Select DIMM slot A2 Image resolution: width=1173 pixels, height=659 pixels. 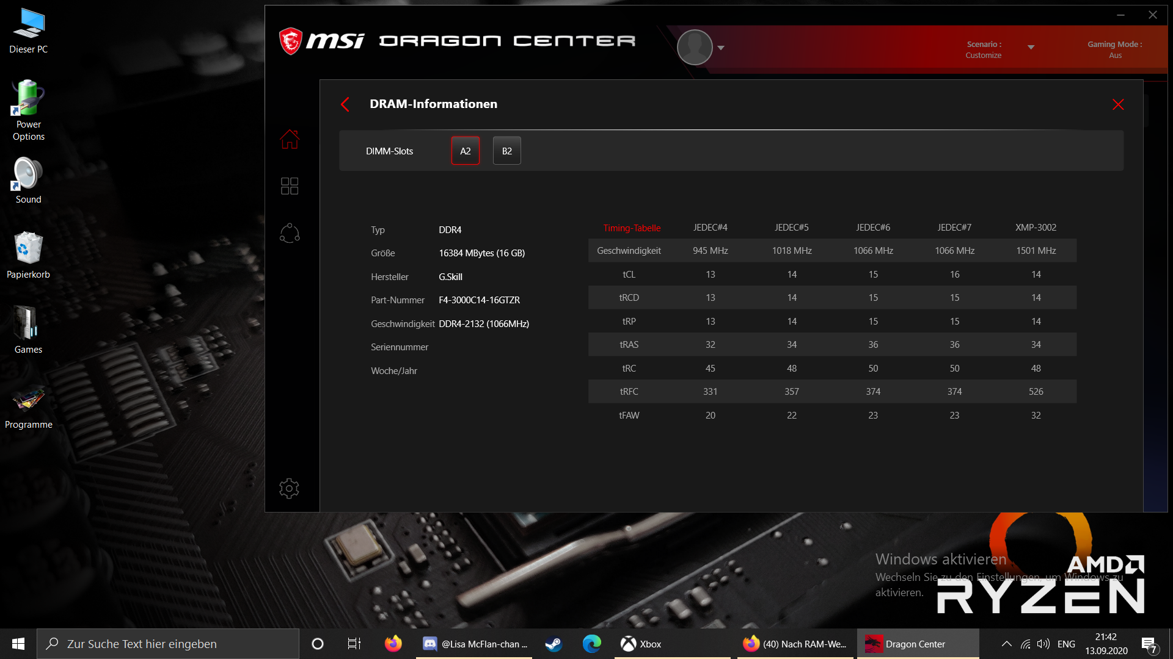tap(465, 151)
